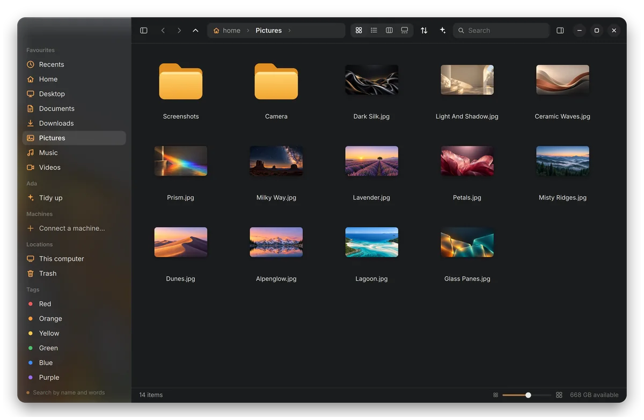Screen dimensions: 644x420
Task: Open This computer location
Action: (x=74, y=259)
